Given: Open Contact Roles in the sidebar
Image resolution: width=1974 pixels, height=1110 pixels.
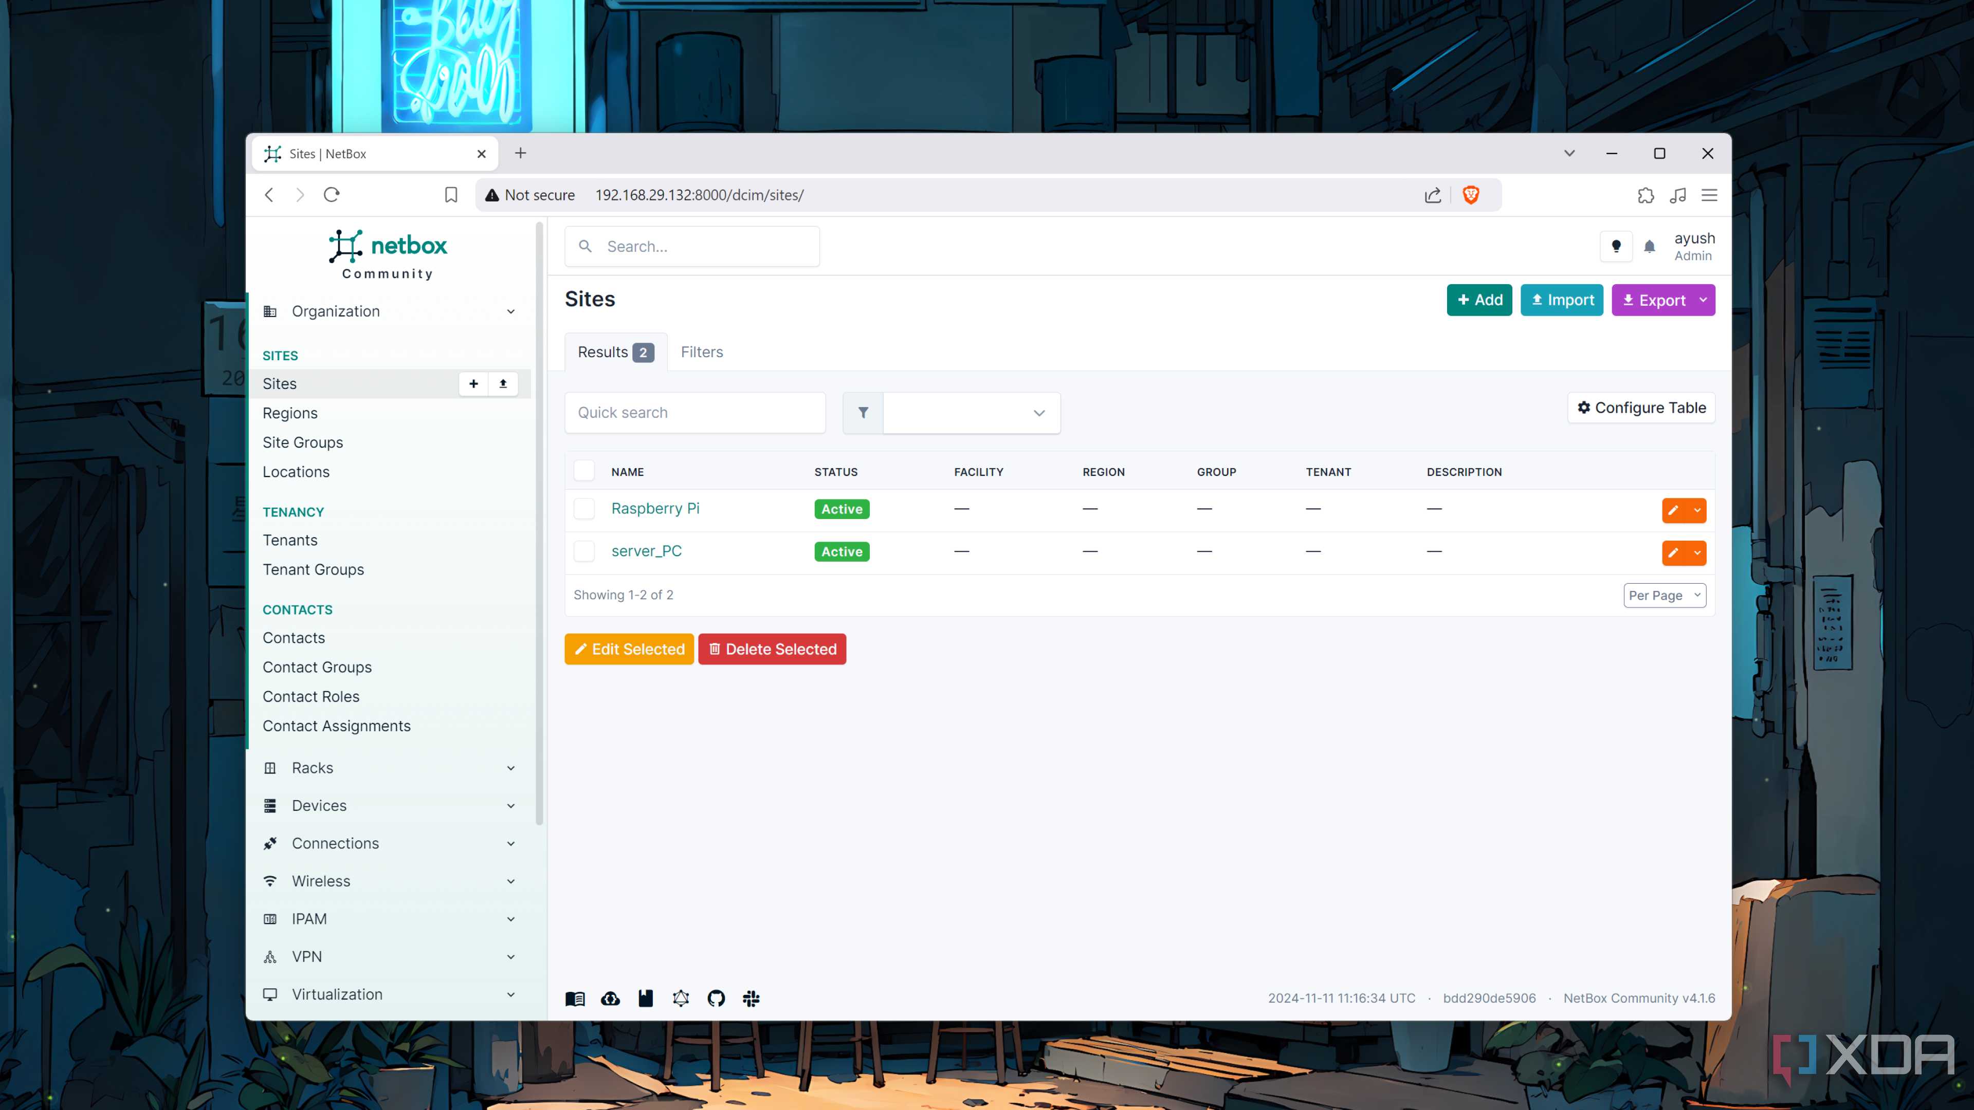Looking at the screenshot, I should (x=310, y=696).
